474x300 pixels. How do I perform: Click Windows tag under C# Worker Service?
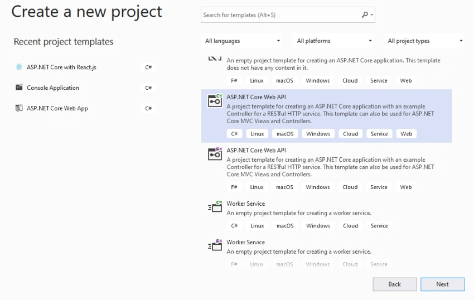[318, 226]
